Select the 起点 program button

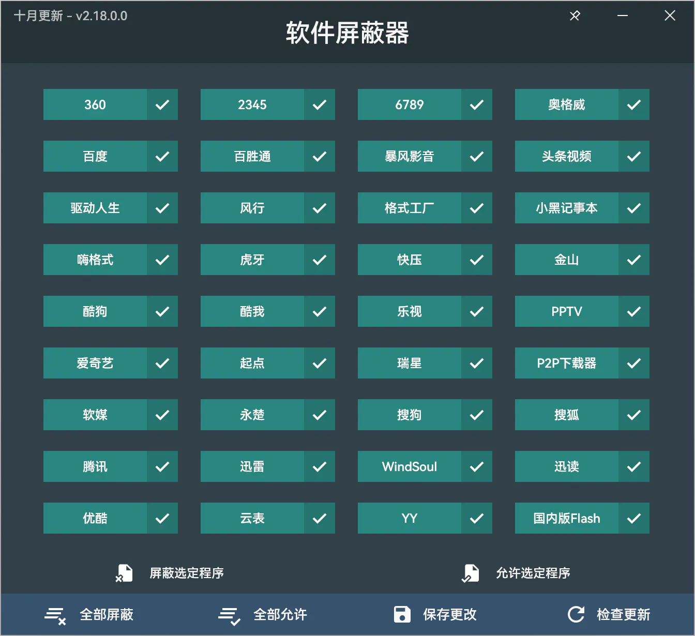pos(252,363)
